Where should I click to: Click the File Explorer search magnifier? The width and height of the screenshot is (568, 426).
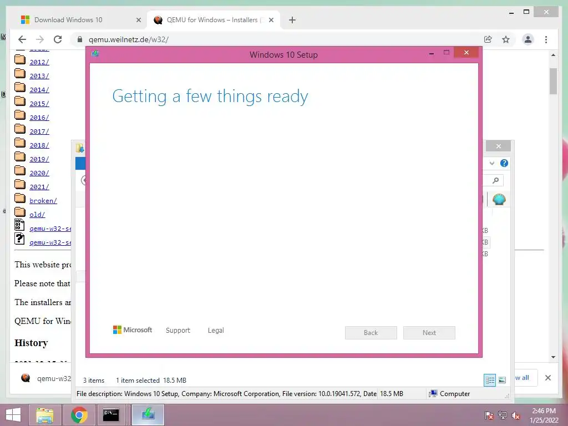[x=495, y=180]
